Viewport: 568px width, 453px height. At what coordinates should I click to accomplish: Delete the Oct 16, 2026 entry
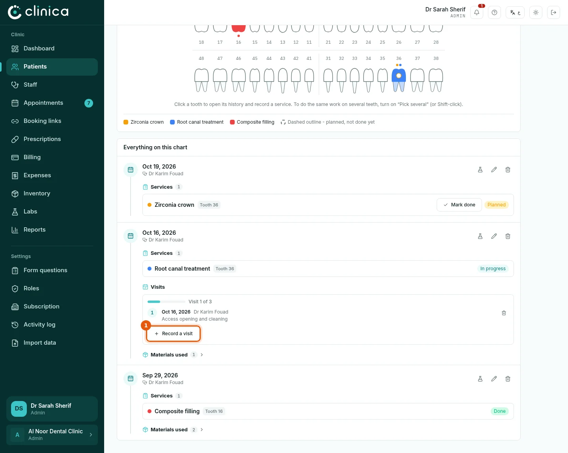click(508, 236)
